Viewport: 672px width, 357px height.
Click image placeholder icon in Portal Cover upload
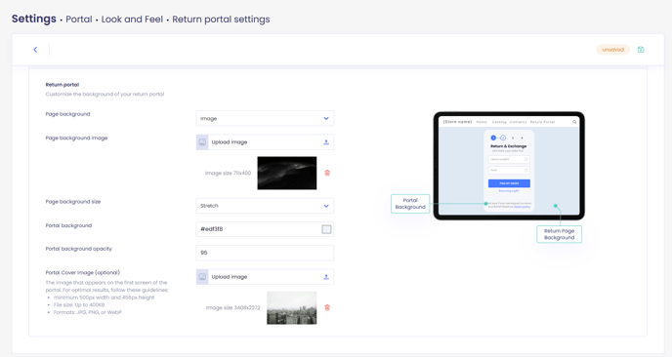[202, 277]
